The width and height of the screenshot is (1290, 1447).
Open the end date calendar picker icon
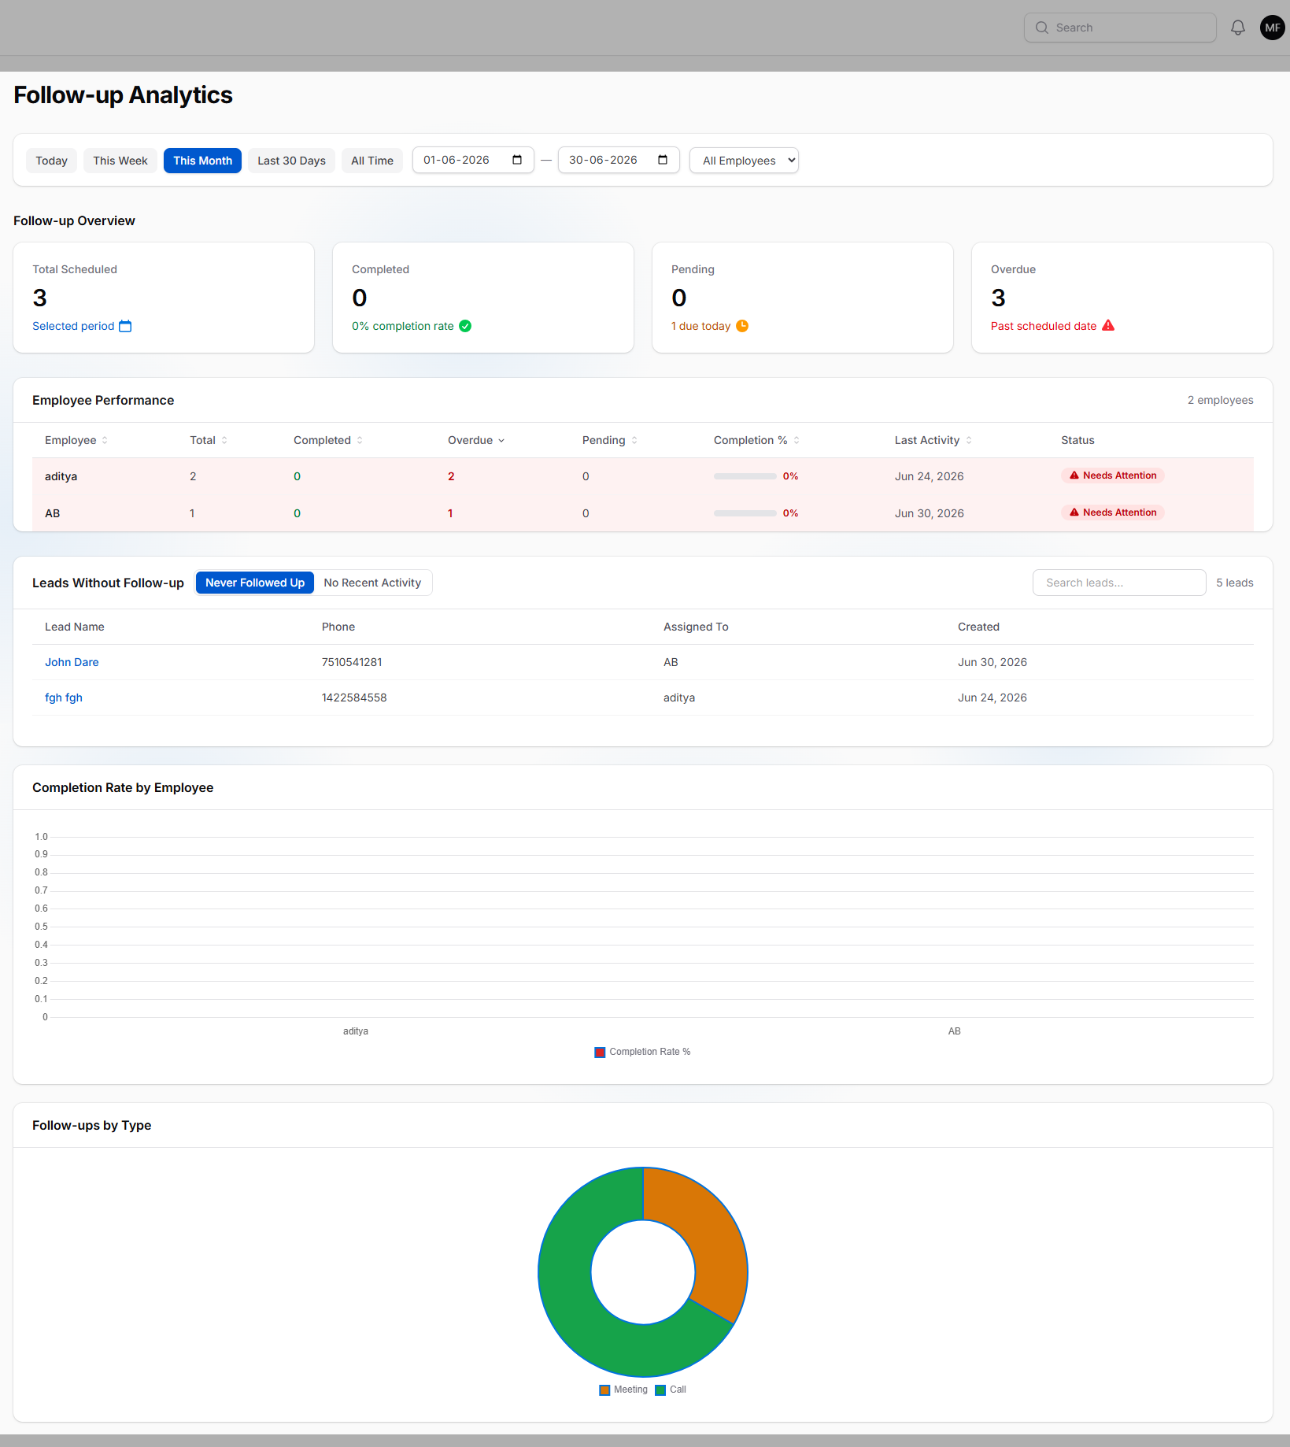click(x=663, y=160)
